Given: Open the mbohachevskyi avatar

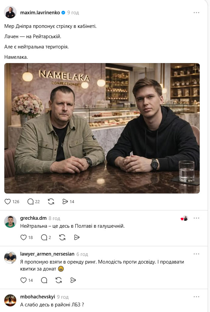Looking at the screenshot, I should (x=10, y=300).
